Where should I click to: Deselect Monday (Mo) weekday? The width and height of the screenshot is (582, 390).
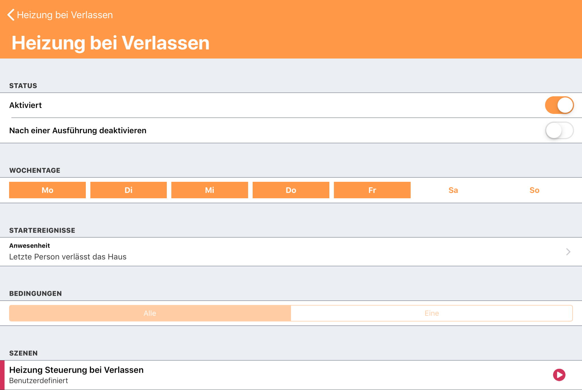47,190
